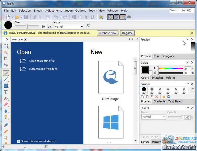Click Extract icons from files

point(43,69)
